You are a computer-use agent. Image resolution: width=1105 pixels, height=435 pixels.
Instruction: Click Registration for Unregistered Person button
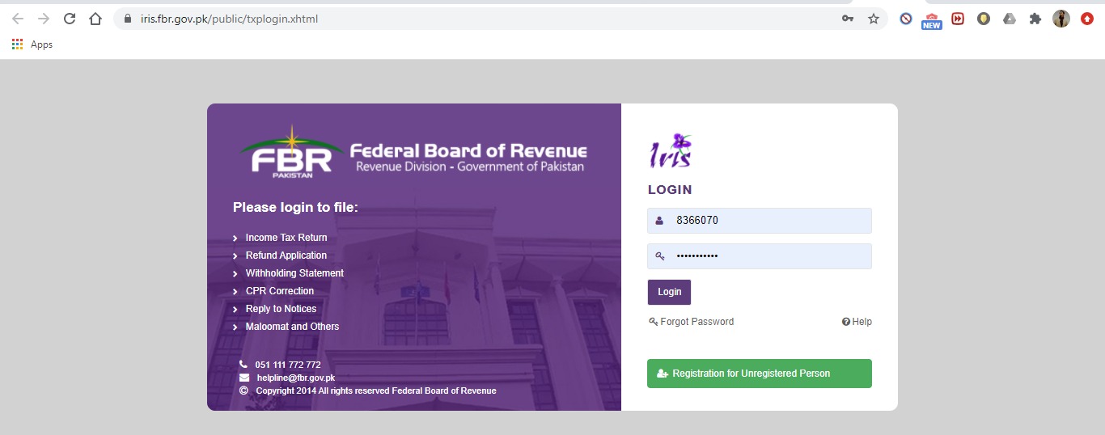(x=760, y=374)
